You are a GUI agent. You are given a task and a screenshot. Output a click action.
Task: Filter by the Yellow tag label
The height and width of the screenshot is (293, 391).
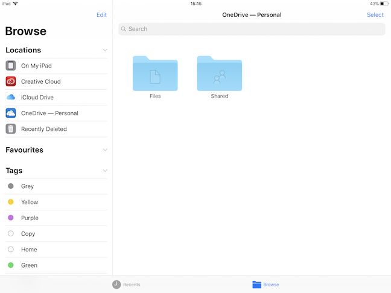pos(30,202)
